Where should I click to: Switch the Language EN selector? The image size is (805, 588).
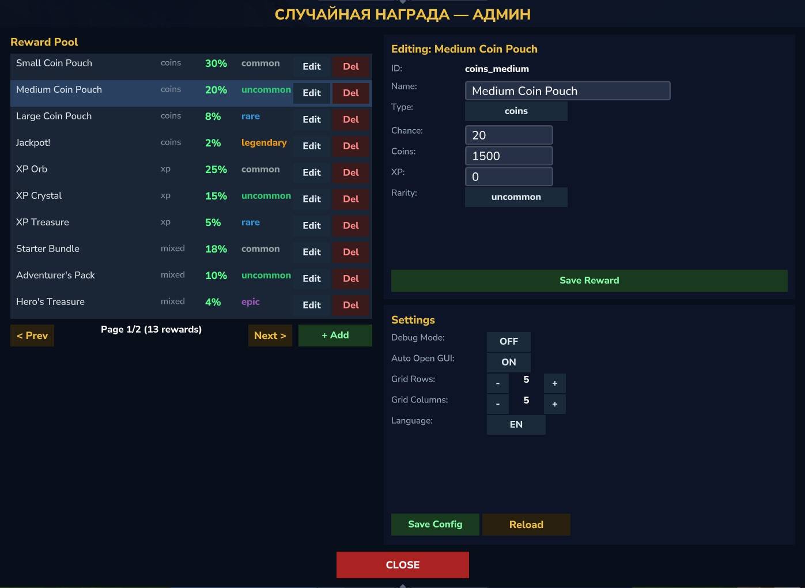point(516,424)
